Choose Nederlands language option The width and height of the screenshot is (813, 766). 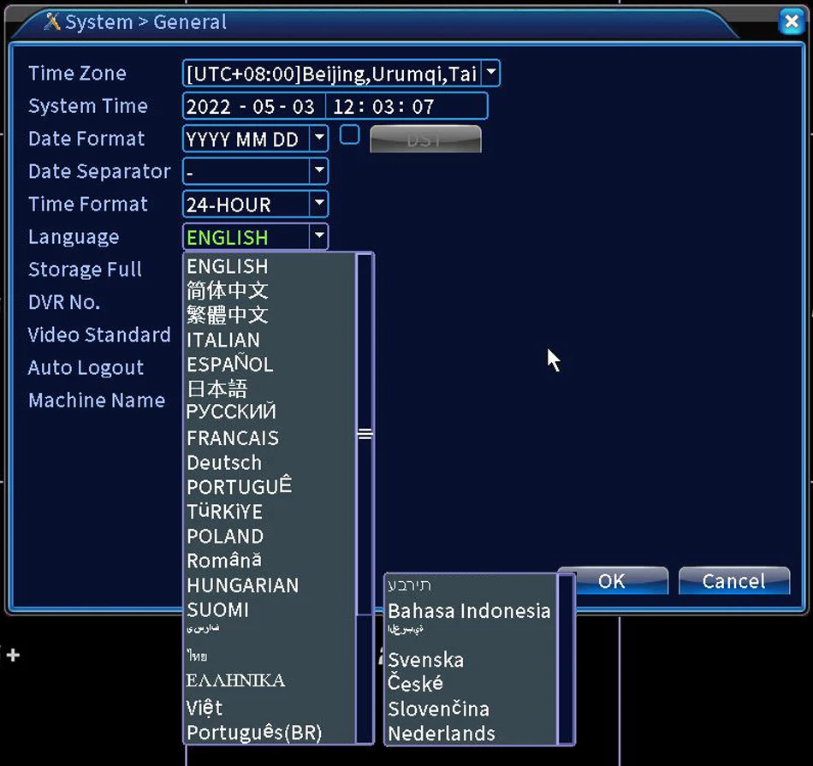(442, 733)
